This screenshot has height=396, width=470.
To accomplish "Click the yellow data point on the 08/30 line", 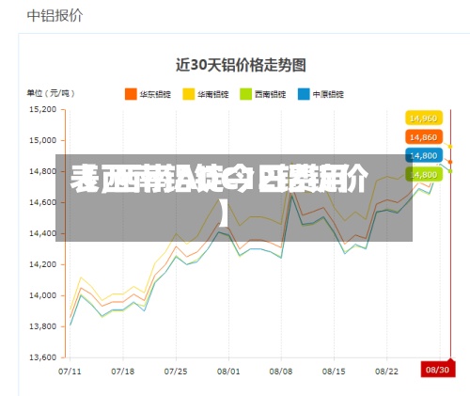I will click(x=450, y=147).
